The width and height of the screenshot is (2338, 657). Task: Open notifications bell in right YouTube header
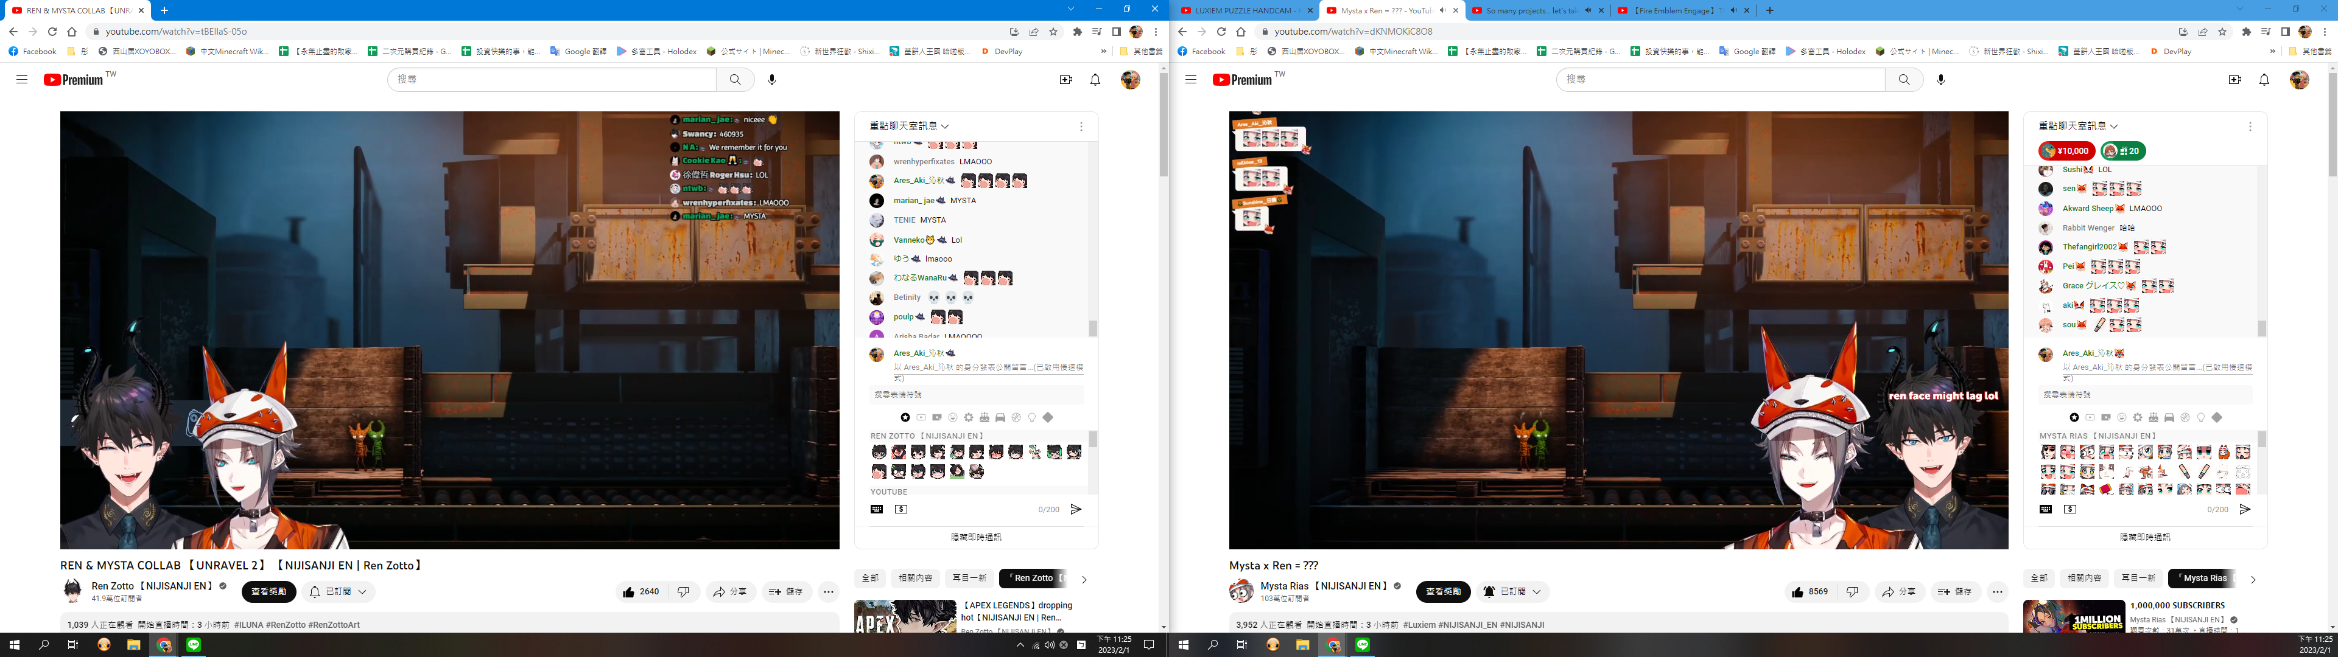tap(2264, 80)
